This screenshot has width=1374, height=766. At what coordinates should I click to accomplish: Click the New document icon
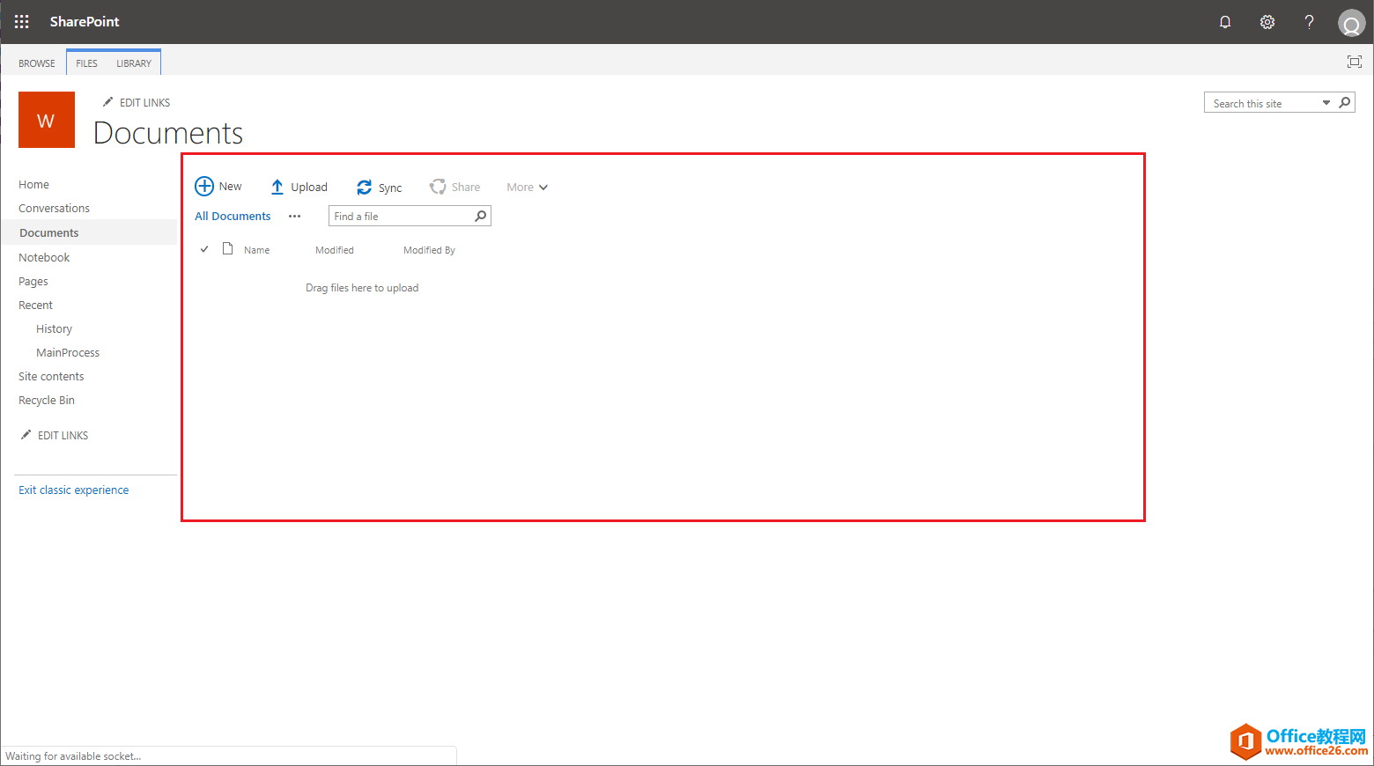(204, 186)
